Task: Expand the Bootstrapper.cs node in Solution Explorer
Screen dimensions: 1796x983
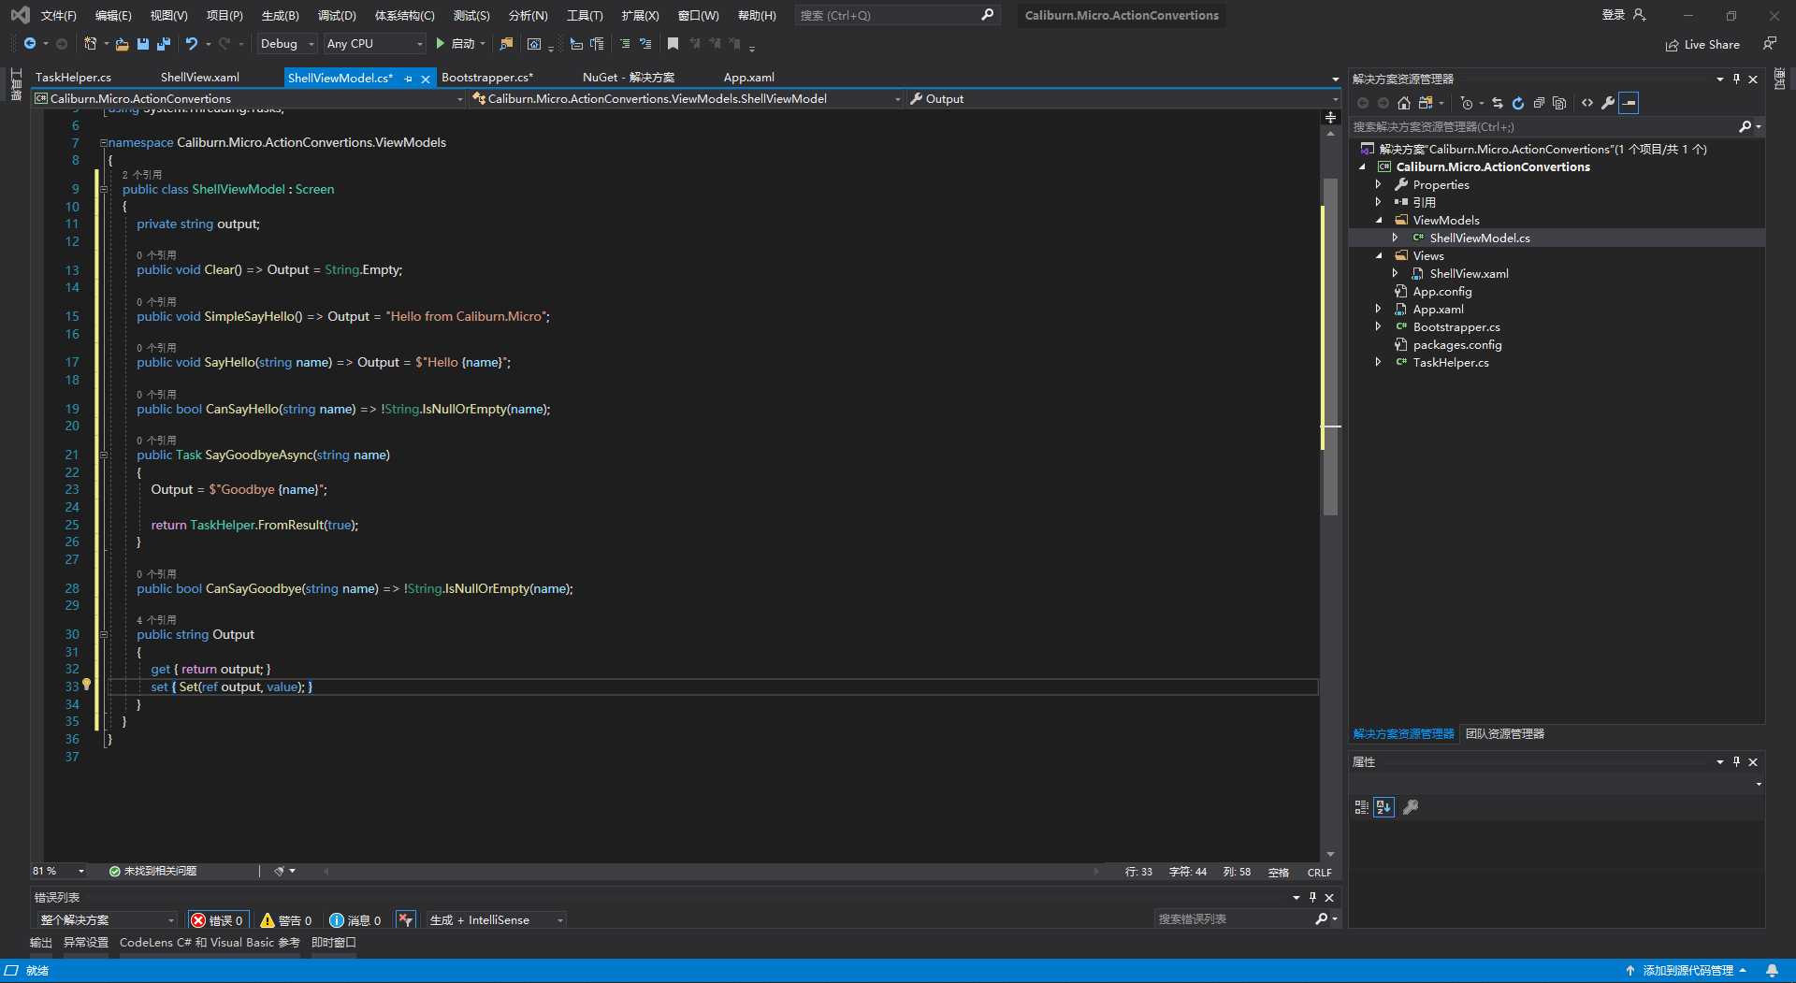Action: [x=1378, y=326]
